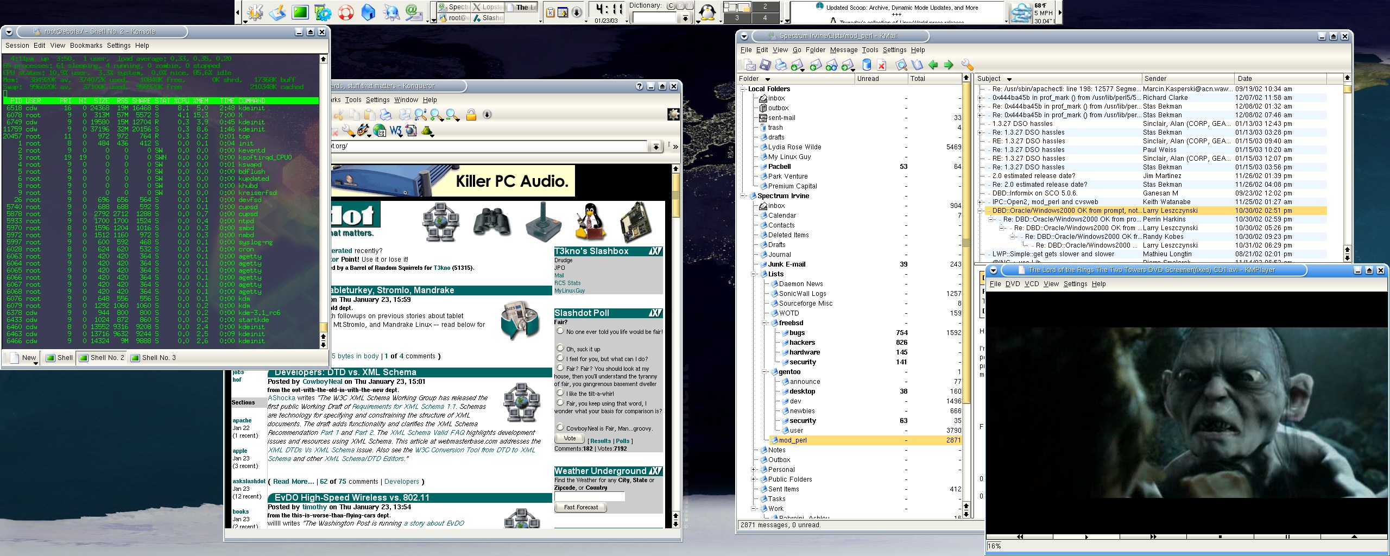Select "Oh, suck it up" poll option

tap(560, 348)
